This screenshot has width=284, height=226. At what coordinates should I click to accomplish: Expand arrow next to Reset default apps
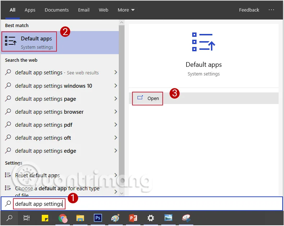(x=116, y=175)
